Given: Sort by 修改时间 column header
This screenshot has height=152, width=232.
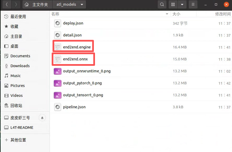Looking at the screenshot, I should click(214, 14).
